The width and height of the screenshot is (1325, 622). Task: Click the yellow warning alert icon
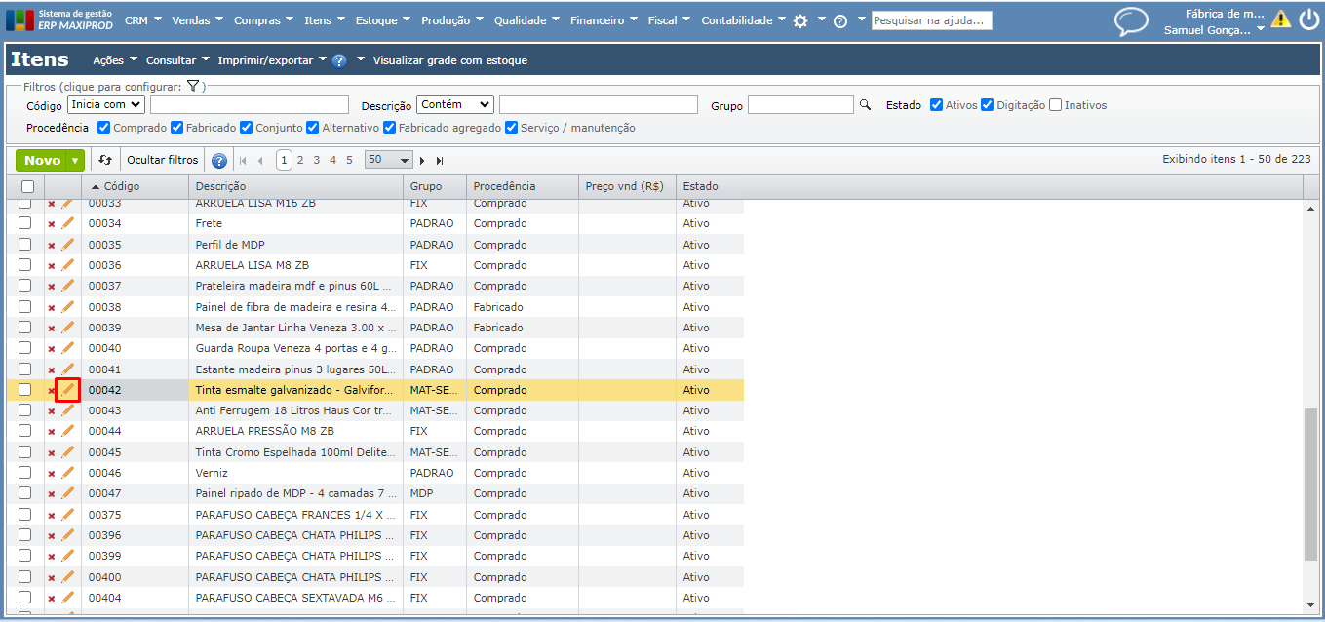1280,19
